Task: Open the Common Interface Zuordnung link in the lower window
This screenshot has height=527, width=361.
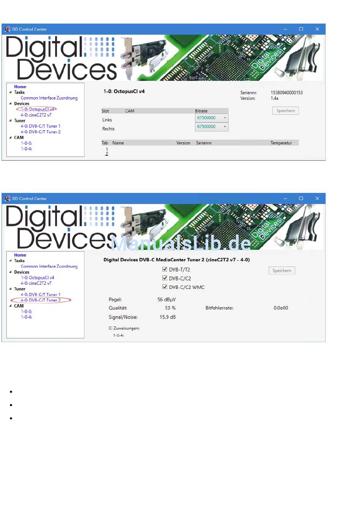Action: click(x=49, y=267)
